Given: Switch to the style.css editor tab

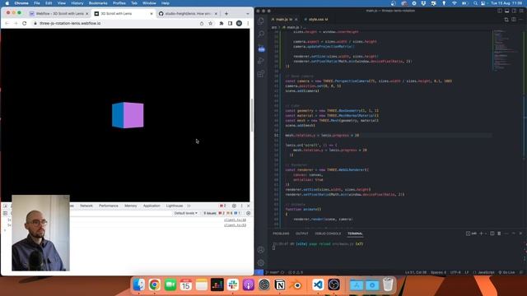Looking at the screenshot, I should pos(316,20).
